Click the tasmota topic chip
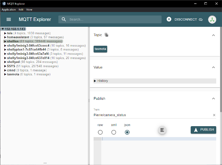Viewport: 222px width, 165px height. [x=100, y=49]
